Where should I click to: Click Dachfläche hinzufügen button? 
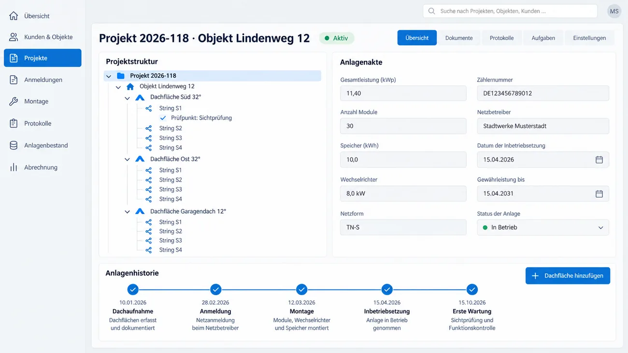(x=568, y=276)
